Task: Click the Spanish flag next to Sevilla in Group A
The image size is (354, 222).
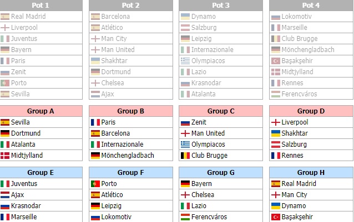Action: coord(5,122)
